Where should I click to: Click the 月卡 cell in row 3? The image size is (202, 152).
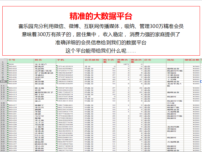93,66
